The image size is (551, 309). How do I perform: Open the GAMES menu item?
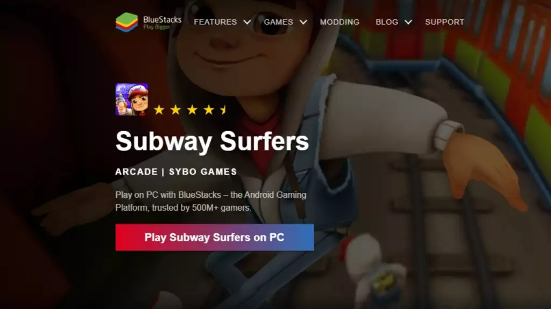[278, 22]
